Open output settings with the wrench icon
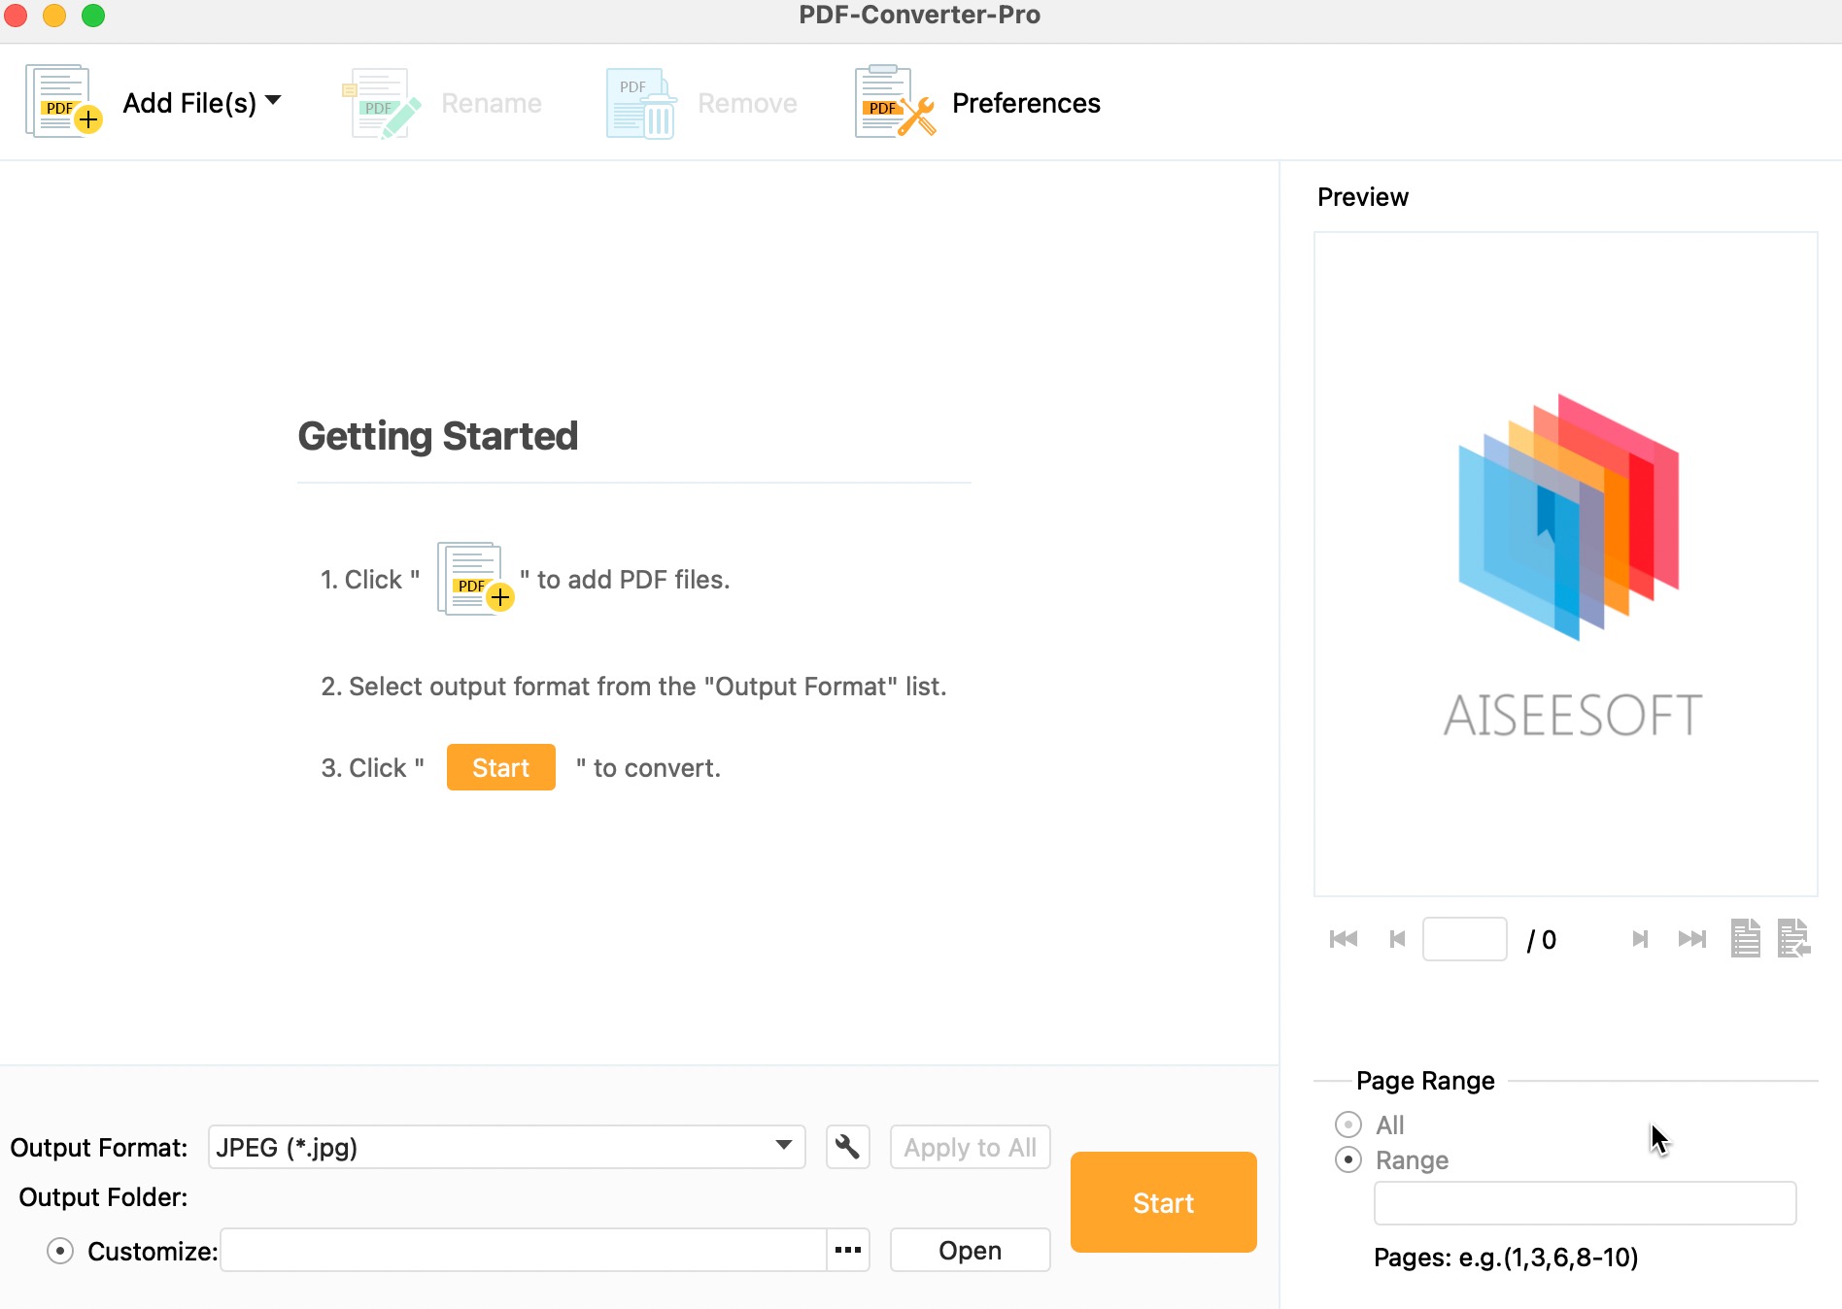 pos(847,1147)
